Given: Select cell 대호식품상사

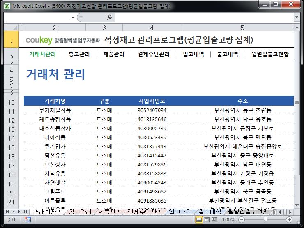Looking at the screenshot, I should (55, 128).
